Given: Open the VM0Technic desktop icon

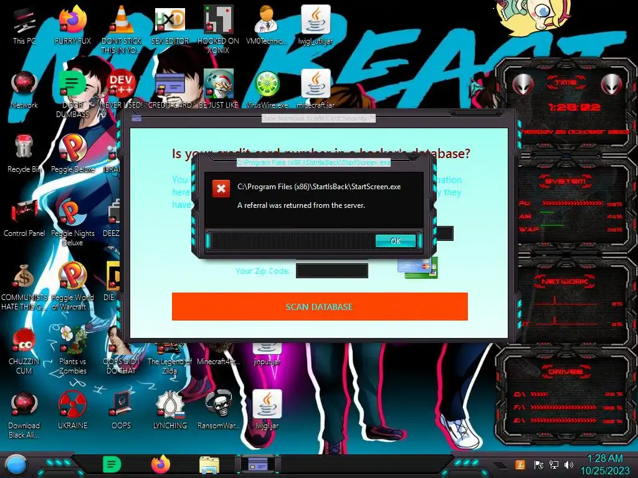Looking at the screenshot, I should point(267,25).
